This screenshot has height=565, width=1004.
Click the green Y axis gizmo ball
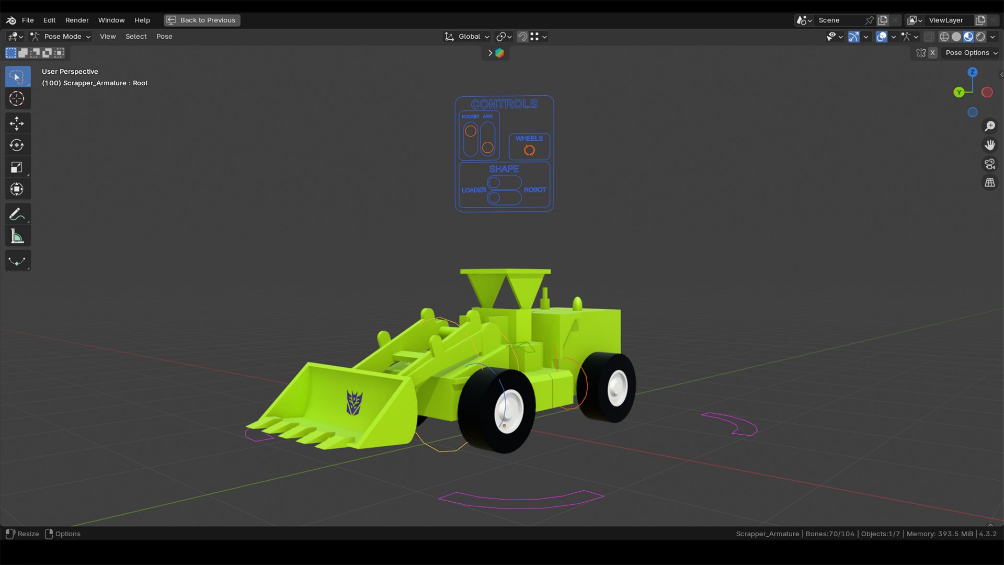[x=959, y=93]
